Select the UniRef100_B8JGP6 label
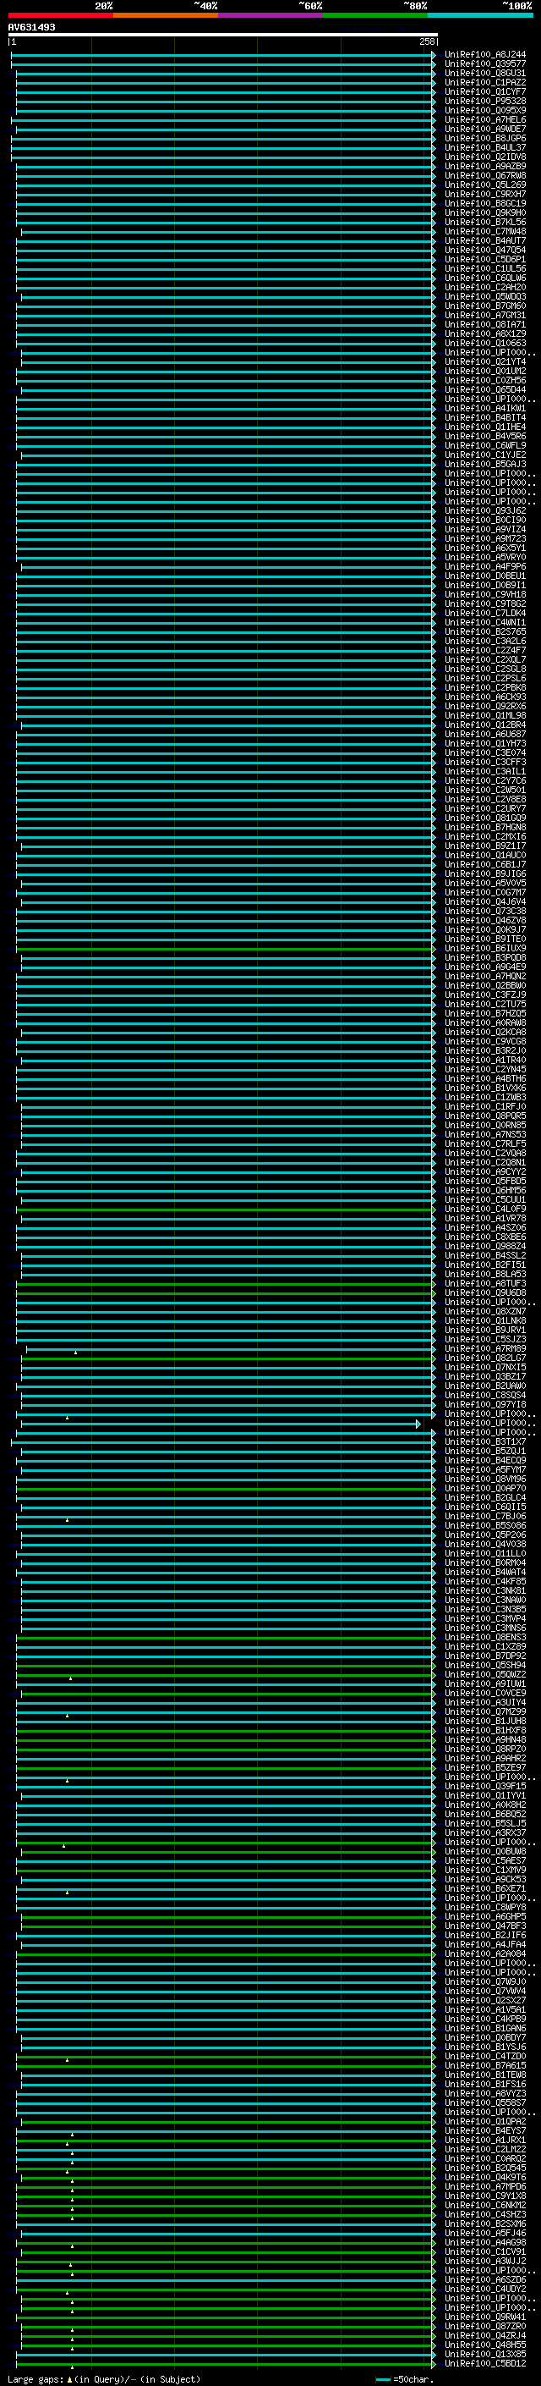The width and height of the screenshot is (541, 2386). pos(484,138)
